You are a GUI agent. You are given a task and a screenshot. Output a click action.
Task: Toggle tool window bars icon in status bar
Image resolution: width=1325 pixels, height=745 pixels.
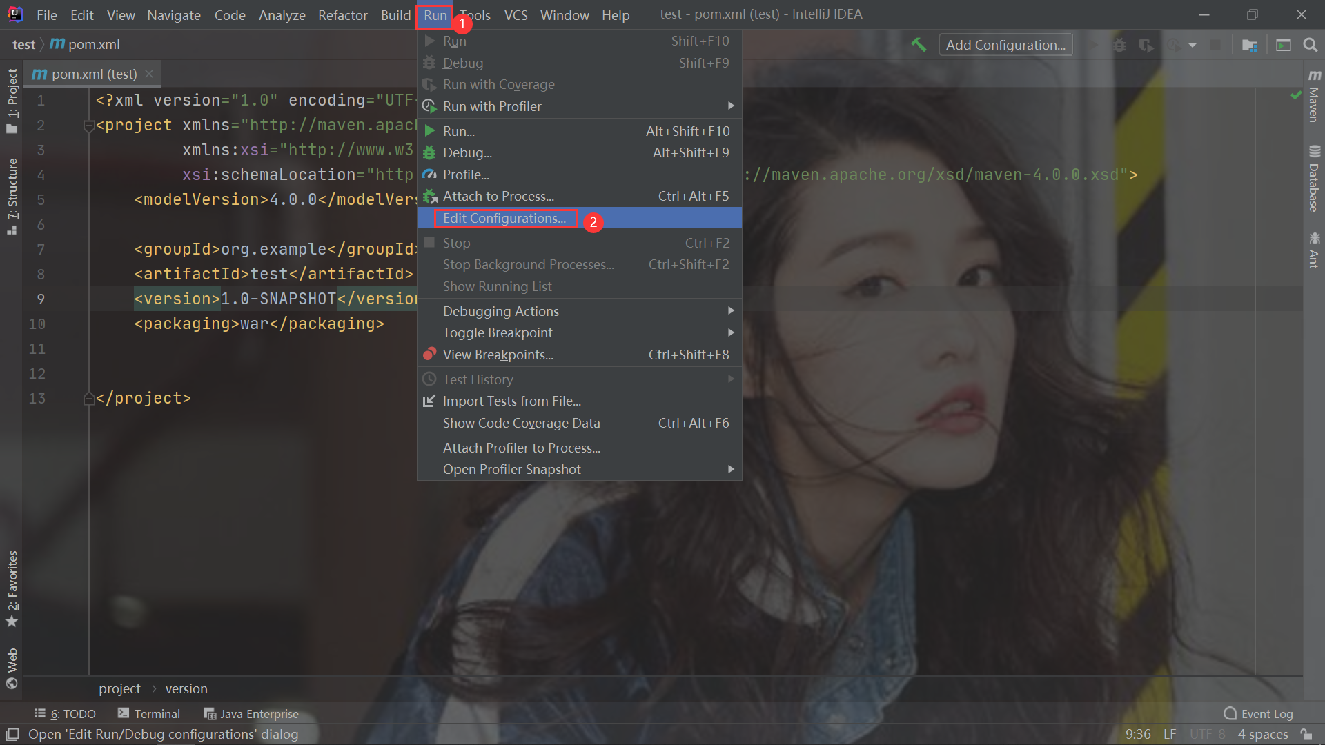(12, 735)
